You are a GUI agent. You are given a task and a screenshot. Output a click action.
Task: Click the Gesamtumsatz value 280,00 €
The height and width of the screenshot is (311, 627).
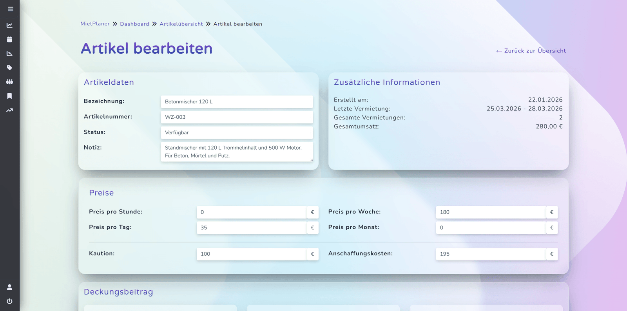pyautogui.click(x=549, y=127)
